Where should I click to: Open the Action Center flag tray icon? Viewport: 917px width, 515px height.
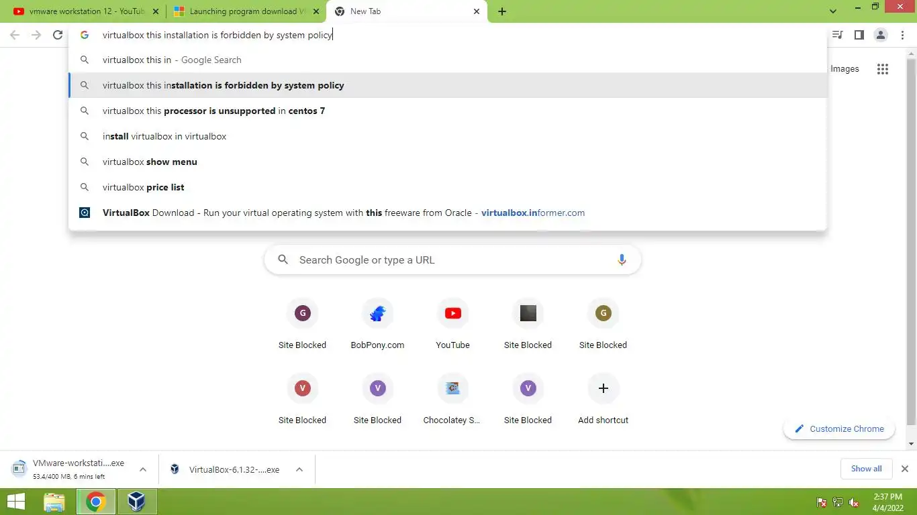pyautogui.click(x=821, y=502)
